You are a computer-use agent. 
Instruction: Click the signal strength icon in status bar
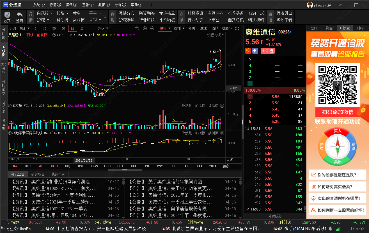point(339,229)
